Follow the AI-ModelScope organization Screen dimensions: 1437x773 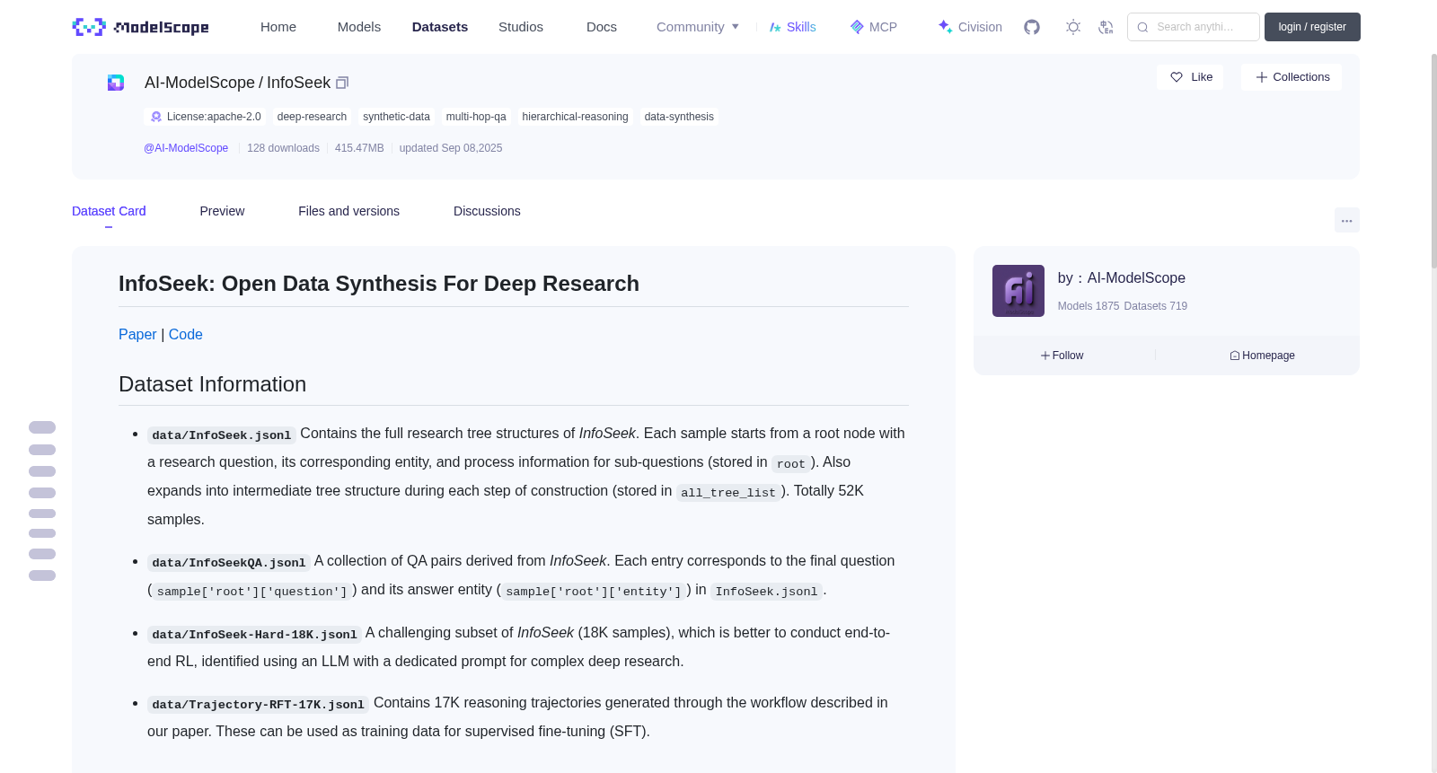click(x=1062, y=356)
